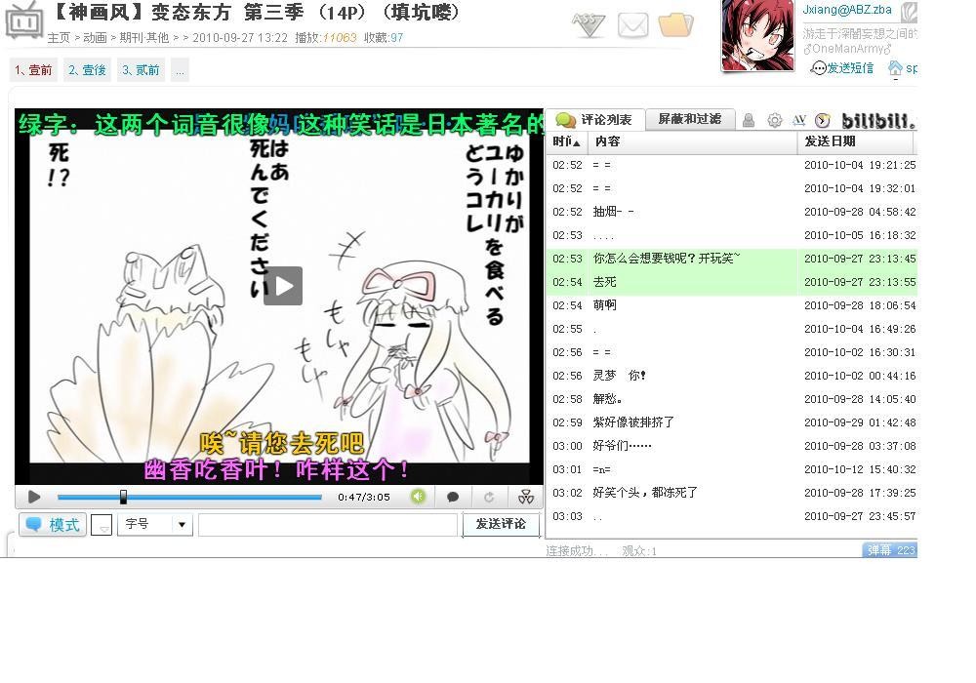The width and height of the screenshot is (976, 683).
Task: Click the video progress slider handle
Action: pyautogui.click(x=123, y=497)
